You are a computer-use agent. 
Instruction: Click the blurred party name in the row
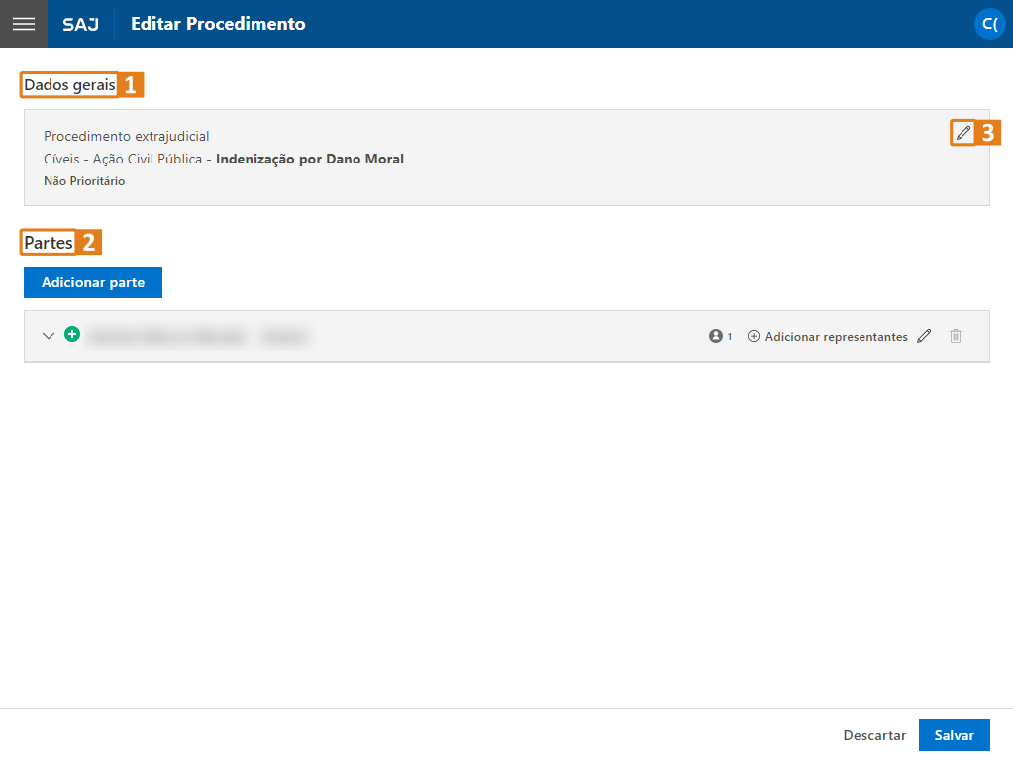click(198, 336)
